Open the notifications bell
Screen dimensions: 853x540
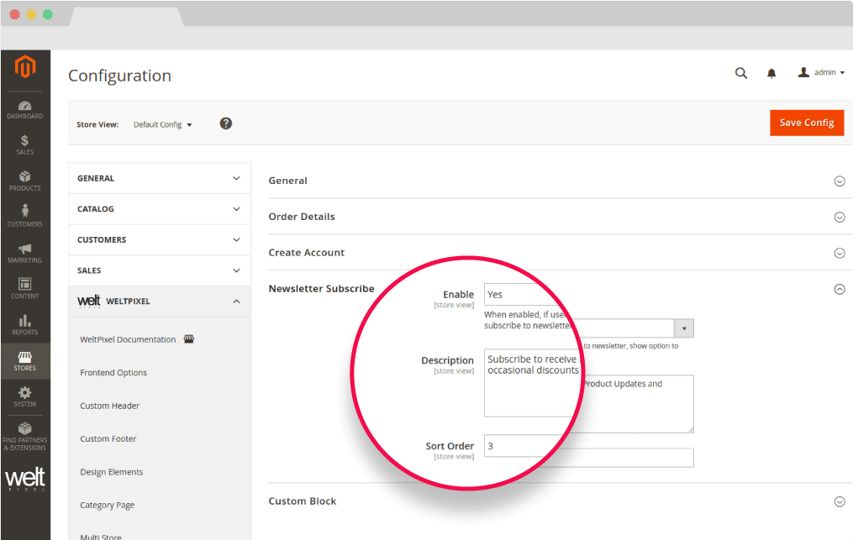[771, 73]
